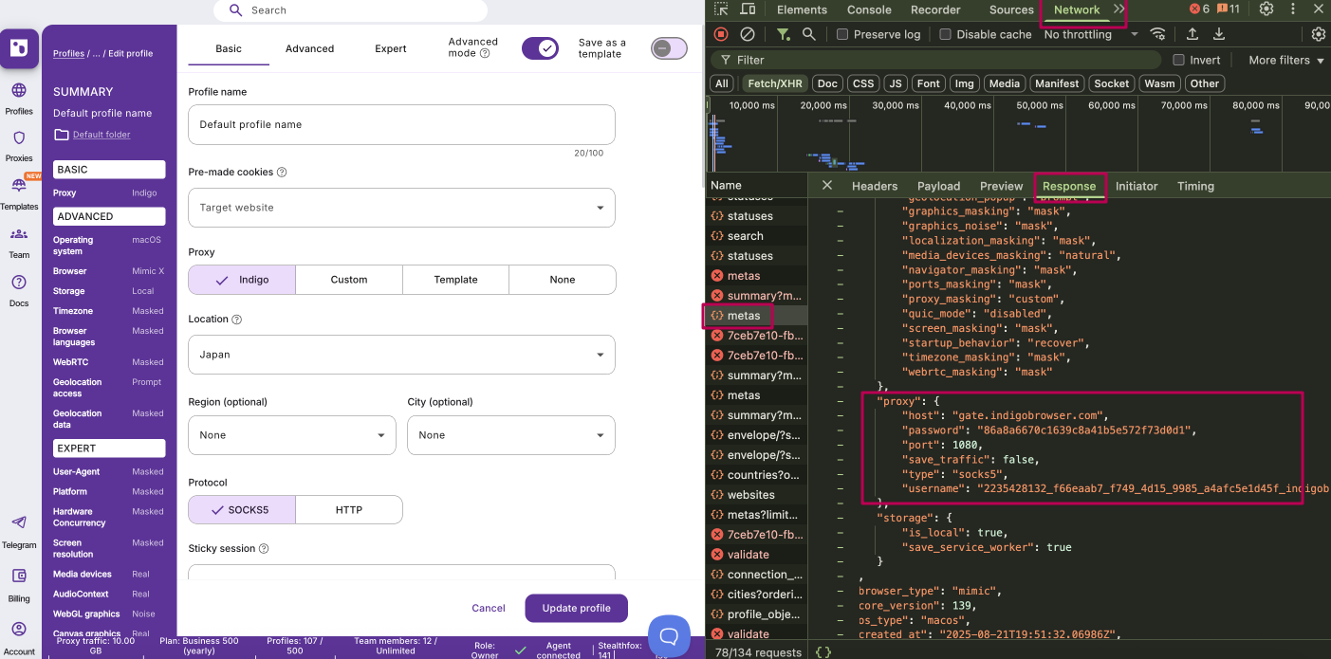Open the Target website dropdown

(401, 208)
